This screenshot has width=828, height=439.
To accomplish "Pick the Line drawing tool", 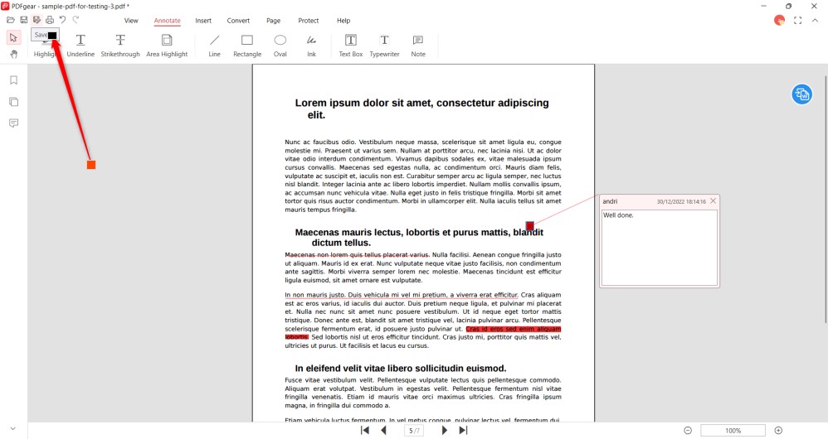I will coord(214,46).
